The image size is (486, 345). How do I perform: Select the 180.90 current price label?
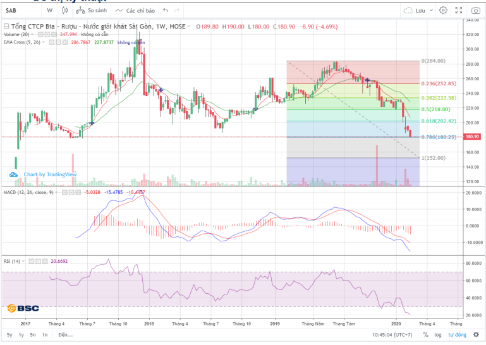(x=471, y=136)
